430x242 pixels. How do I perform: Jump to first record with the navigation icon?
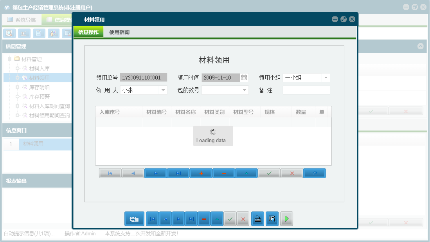click(110, 173)
